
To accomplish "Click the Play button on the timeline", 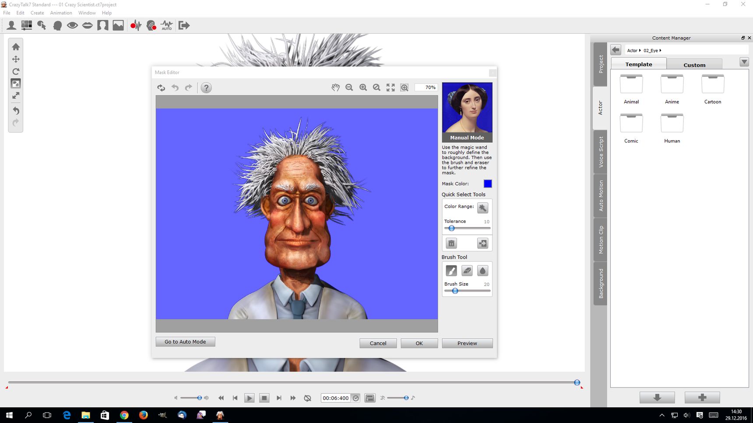I will click(x=249, y=398).
